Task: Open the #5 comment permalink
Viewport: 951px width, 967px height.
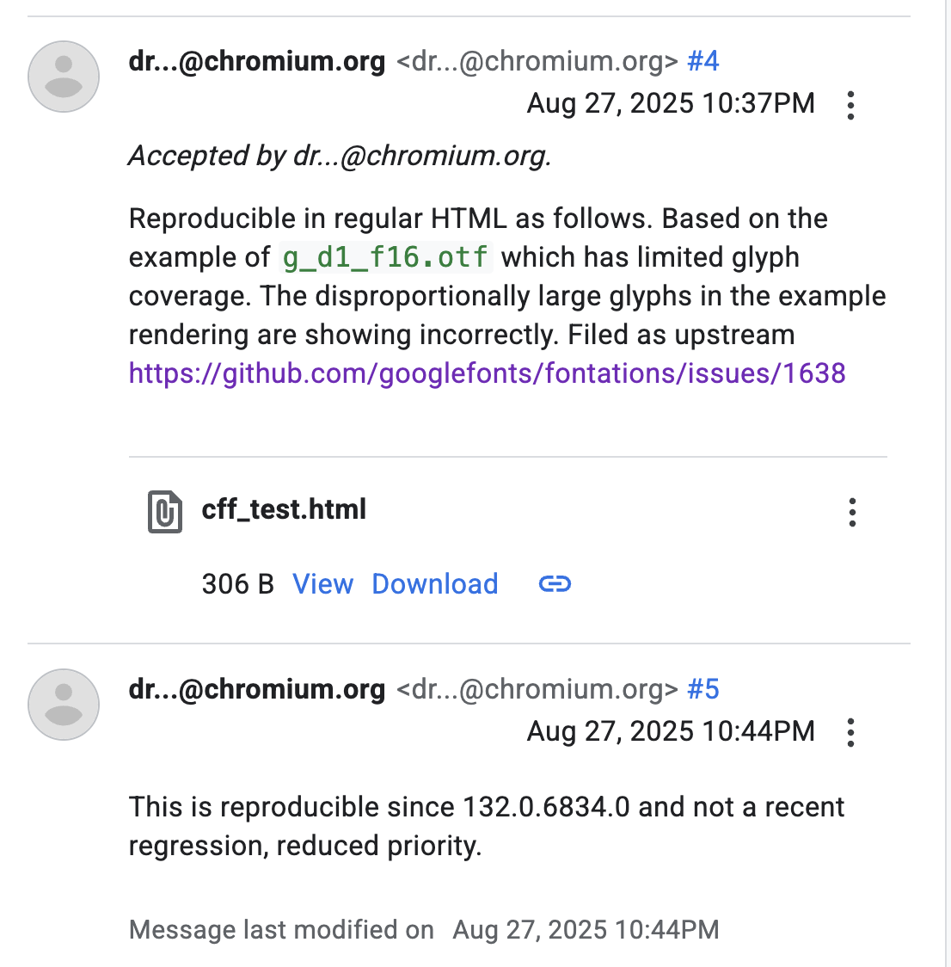Action: (703, 689)
